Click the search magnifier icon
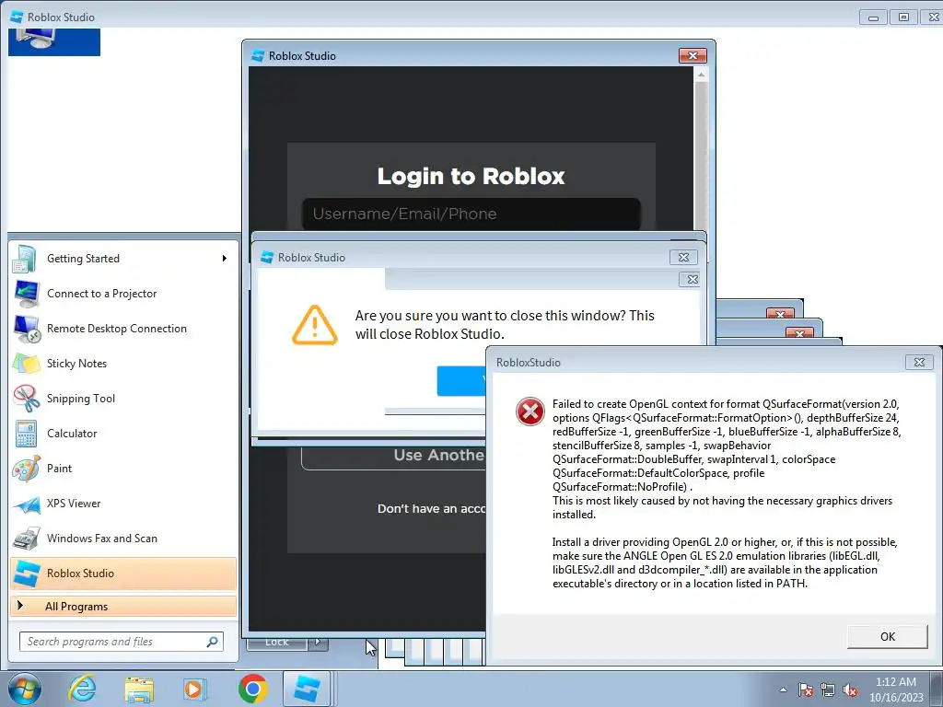This screenshot has height=707, width=943. 212,642
